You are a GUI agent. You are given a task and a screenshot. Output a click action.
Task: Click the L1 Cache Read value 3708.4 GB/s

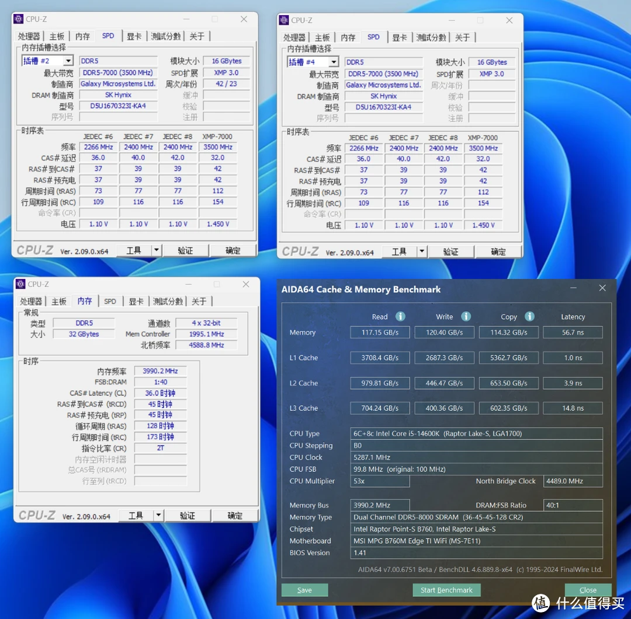[x=380, y=358]
